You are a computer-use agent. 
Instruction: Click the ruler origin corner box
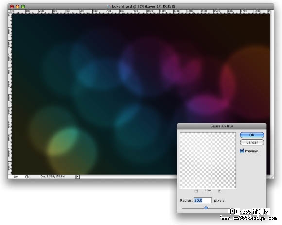[x=10, y=12]
